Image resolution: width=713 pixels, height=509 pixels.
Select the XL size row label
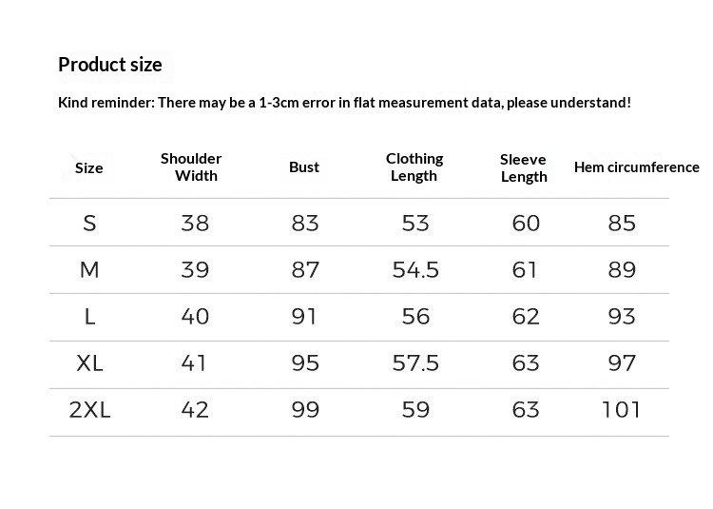click(89, 363)
